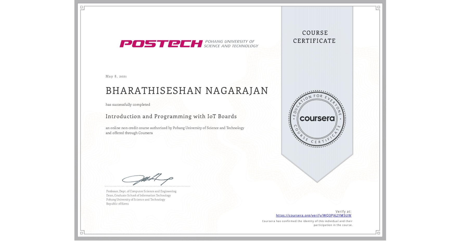Screen dimensions: 461x241
Task: Select course title 'Introduction and Programming with IoT Boards'
Action: click(x=171, y=116)
